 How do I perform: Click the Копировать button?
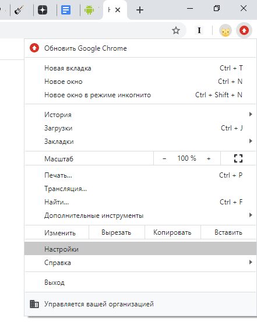click(x=172, y=232)
